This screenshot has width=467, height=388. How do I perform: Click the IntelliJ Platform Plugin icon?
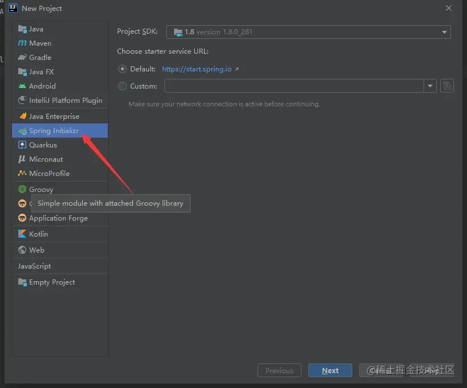pos(22,100)
